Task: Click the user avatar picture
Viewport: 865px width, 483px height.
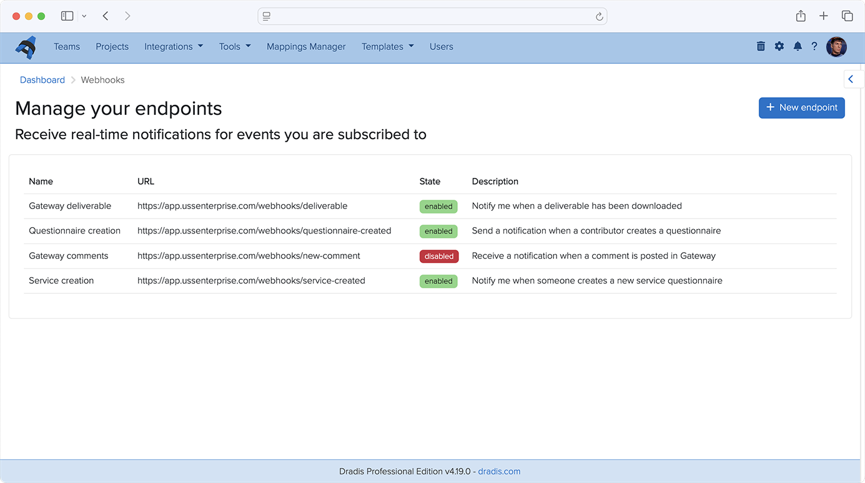Action: (836, 47)
